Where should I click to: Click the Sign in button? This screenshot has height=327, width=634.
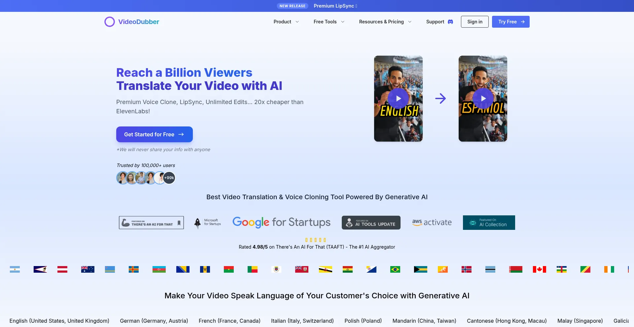(x=475, y=21)
